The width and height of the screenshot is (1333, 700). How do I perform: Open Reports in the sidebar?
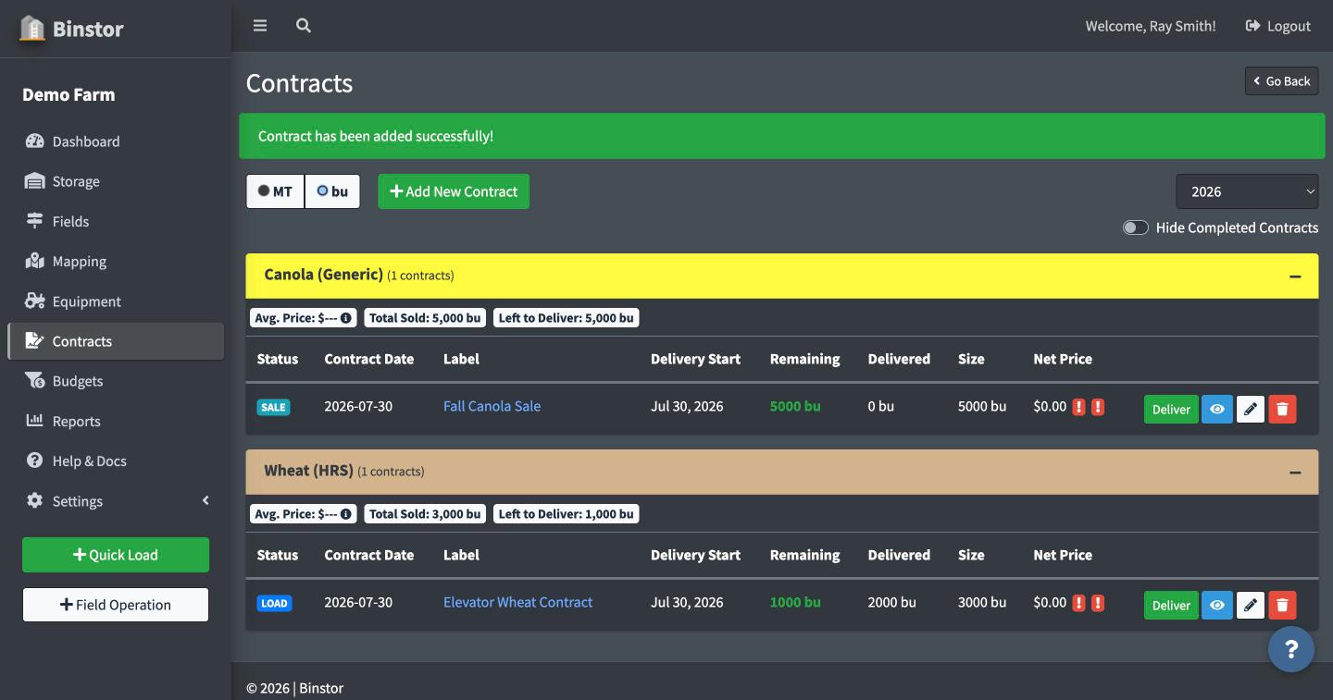click(x=116, y=421)
